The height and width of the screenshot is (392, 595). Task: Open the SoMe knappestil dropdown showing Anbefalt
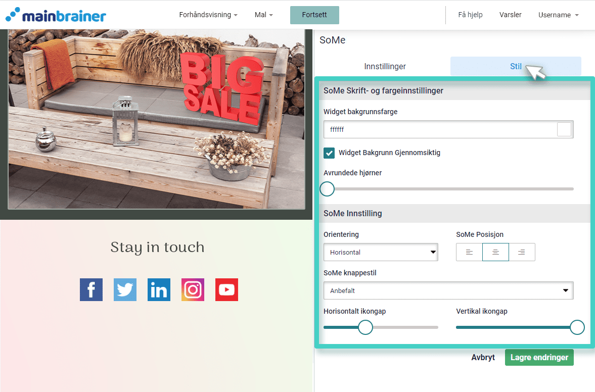click(448, 290)
